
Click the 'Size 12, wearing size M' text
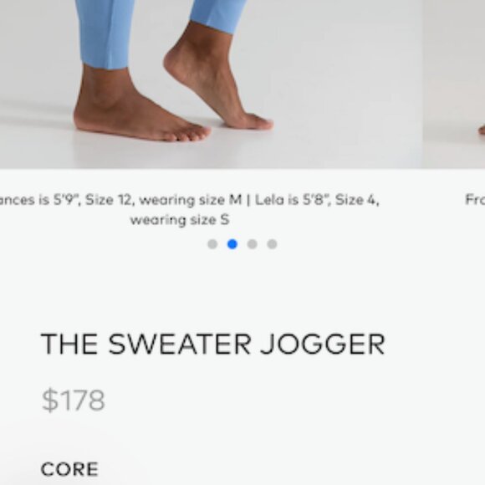point(164,200)
